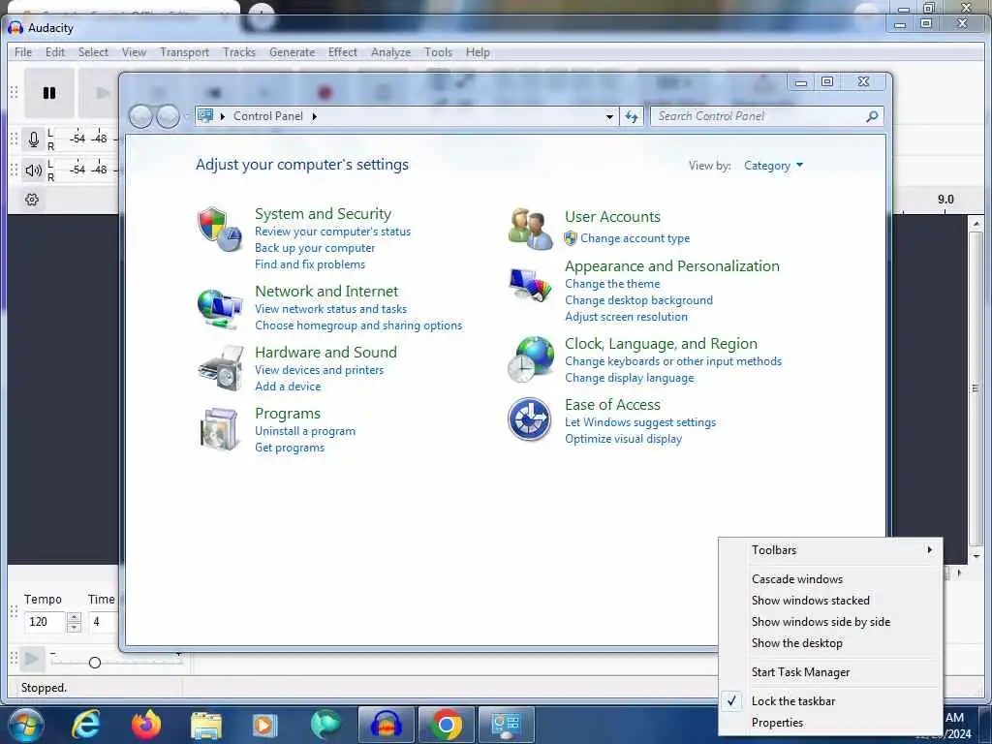The width and height of the screenshot is (992, 744).
Task: Click the Control Panel taskbar button
Action: click(506, 725)
